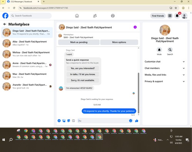Select the Messenger Facebook browser tab
192x152 pixels.
coord(23,2)
